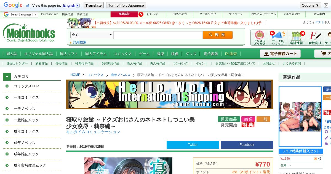Open メルマガ登録
Screen dimensions: 331x174
tap(292, 14)
